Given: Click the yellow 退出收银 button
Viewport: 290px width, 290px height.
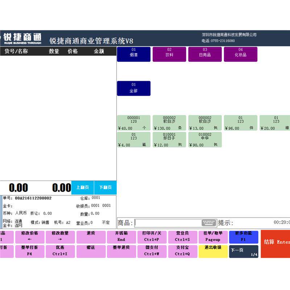Looking at the screenshot, I should pos(213,251).
